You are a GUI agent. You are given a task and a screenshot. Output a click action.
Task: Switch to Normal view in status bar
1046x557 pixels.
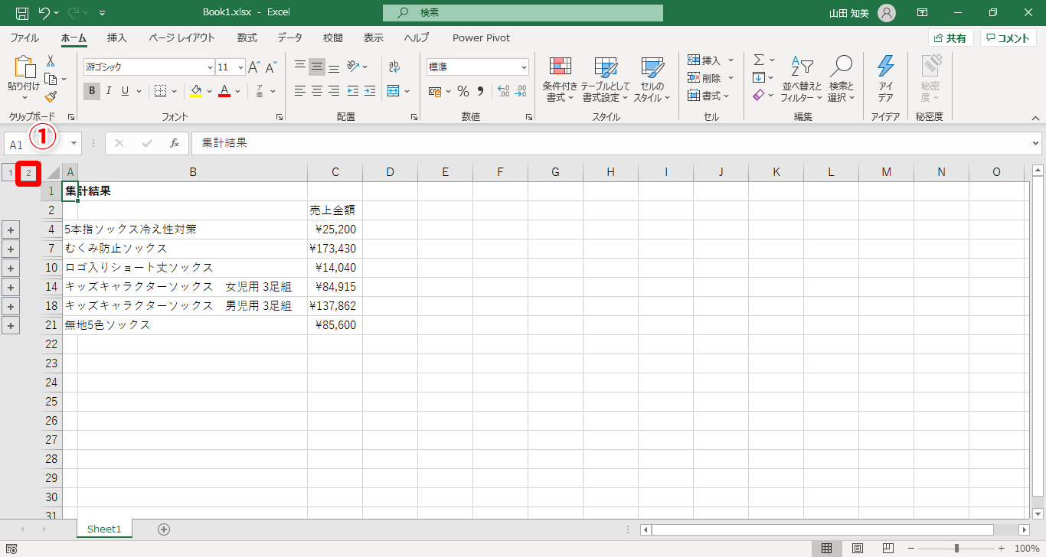click(x=826, y=549)
